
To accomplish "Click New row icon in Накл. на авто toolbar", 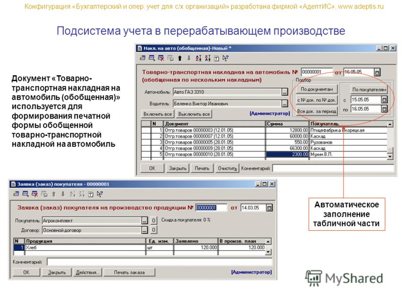I will (143, 58).
